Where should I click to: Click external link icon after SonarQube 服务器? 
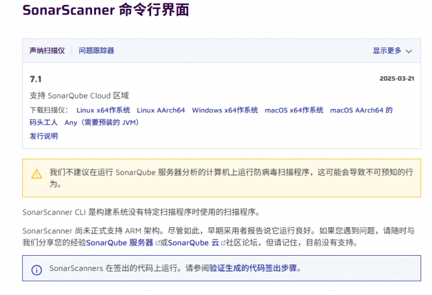[158, 243]
